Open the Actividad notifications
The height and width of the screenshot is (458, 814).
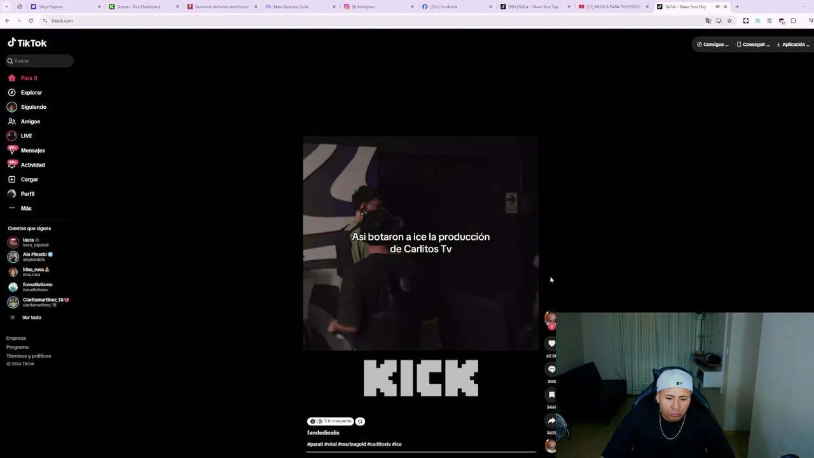click(x=26, y=165)
